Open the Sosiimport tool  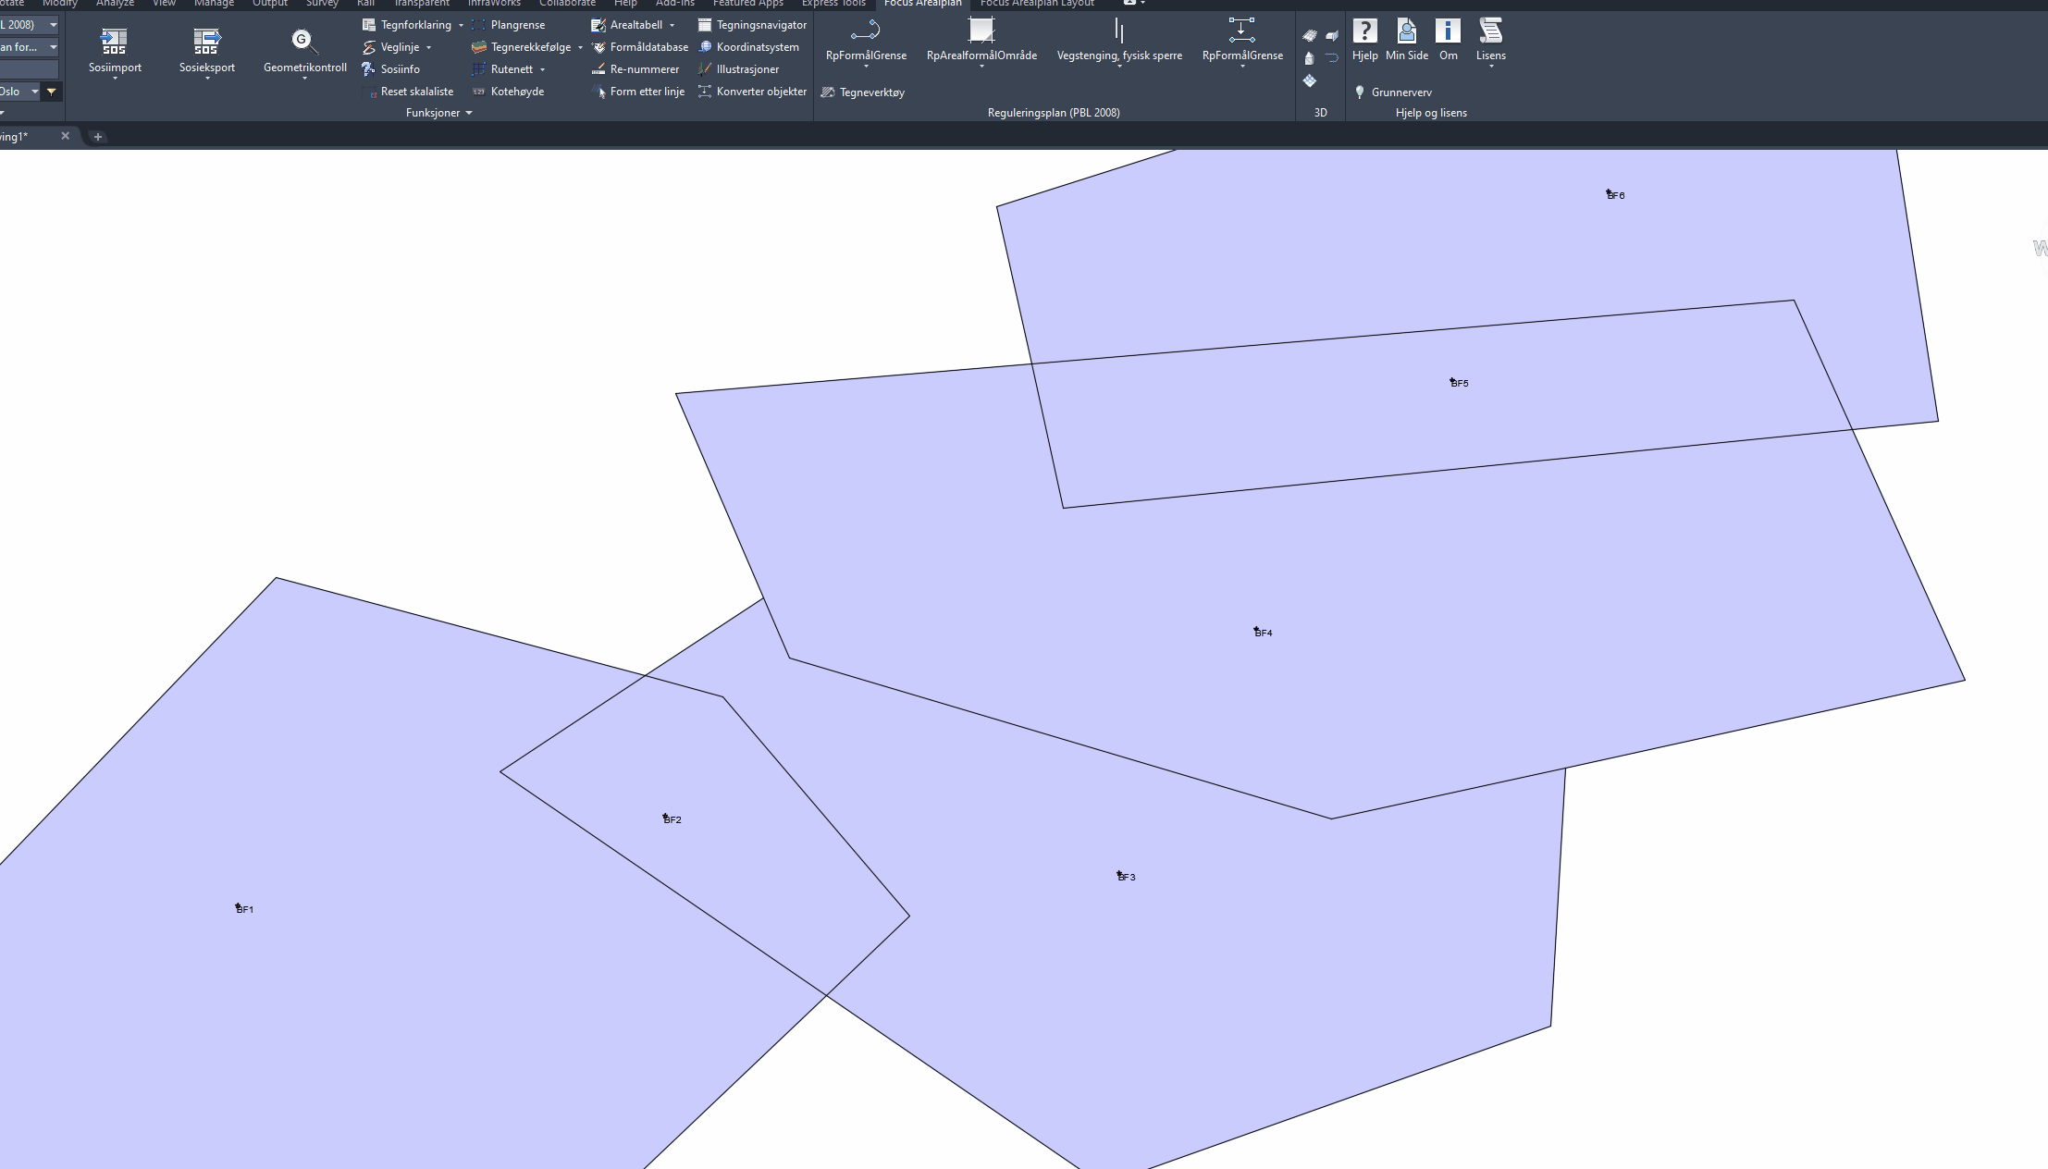(x=115, y=42)
